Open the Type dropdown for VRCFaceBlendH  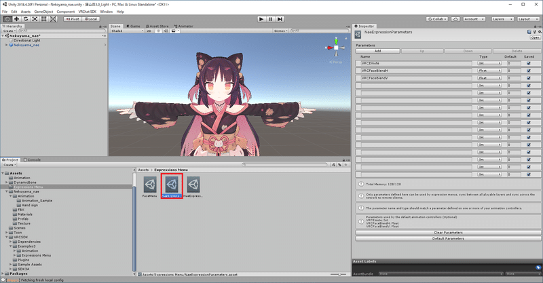click(489, 71)
